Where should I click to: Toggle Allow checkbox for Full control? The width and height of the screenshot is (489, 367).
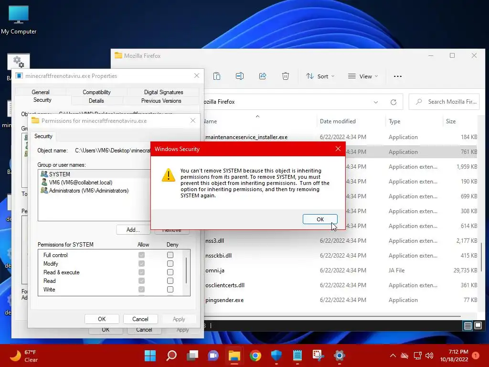pos(141,255)
